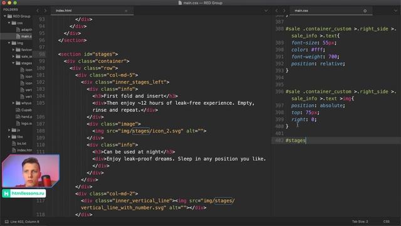This screenshot has width=401, height=226.
Task: Click line number 402 in main.css gutter
Action: (x=280, y=141)
